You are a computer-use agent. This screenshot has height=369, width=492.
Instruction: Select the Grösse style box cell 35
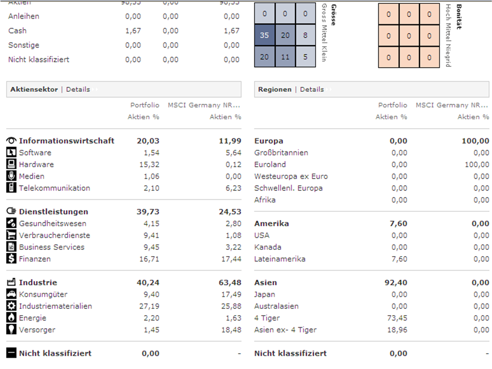[x=265, y=35]
